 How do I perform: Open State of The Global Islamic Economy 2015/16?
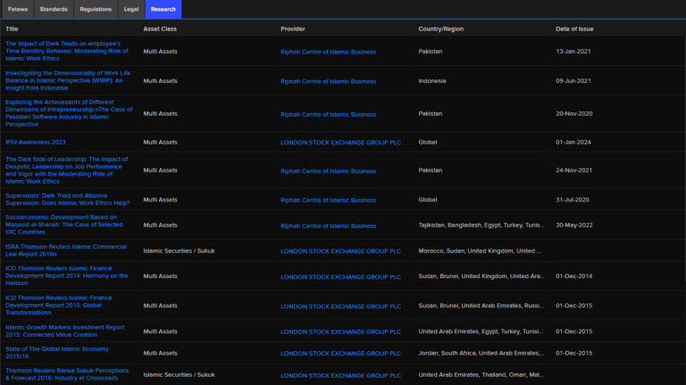(57, 353)
